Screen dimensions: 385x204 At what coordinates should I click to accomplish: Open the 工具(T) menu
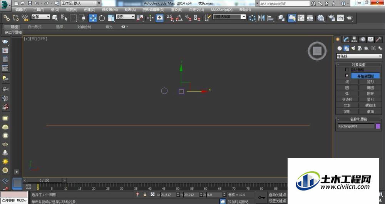click(x=38, y=10)
